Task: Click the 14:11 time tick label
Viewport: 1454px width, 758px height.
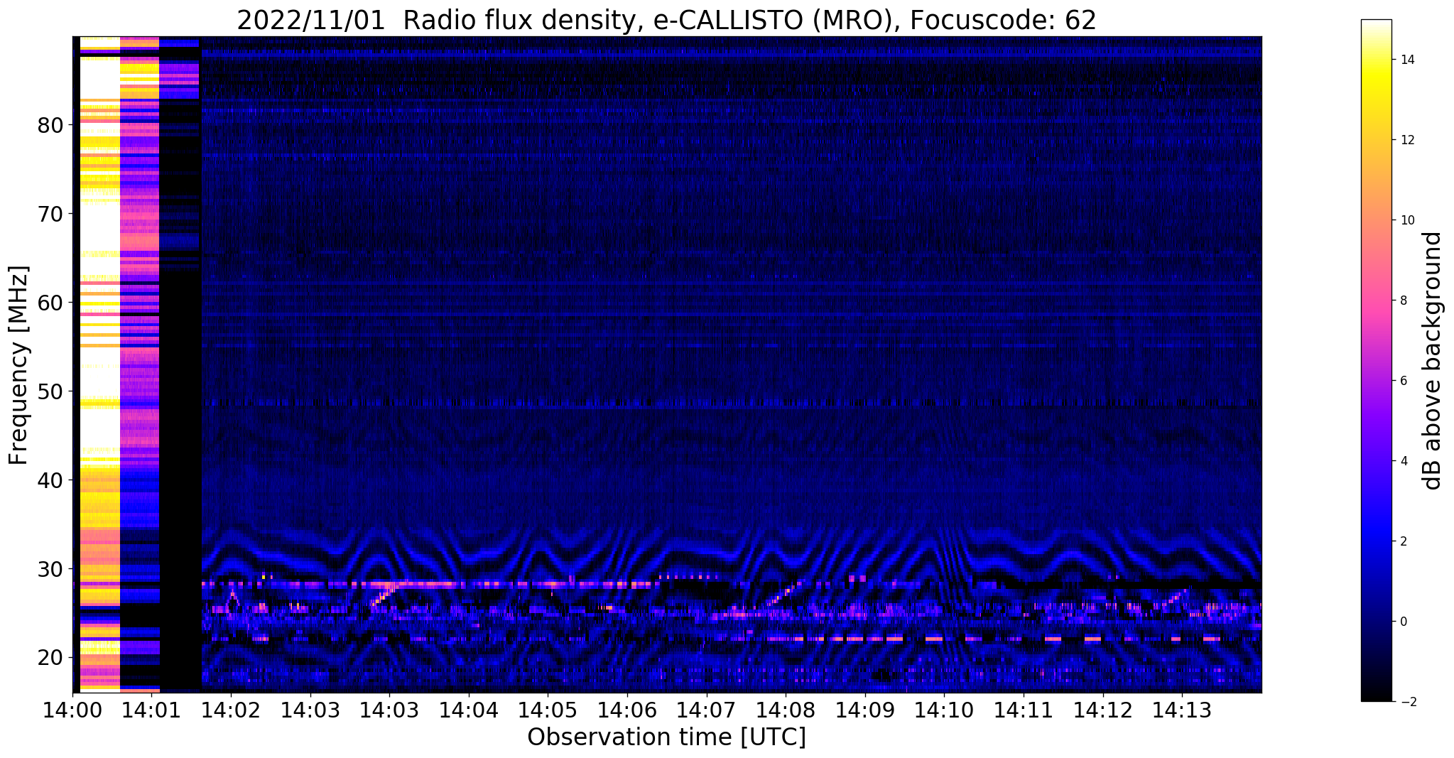Action: (1023, 709)
